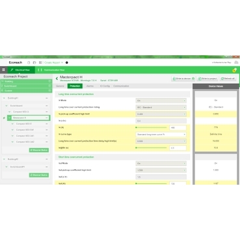The height and width of the screenshot is (240, 240).
Task: Open the hamburger menu icon at left
Action: tap(3, 70)
